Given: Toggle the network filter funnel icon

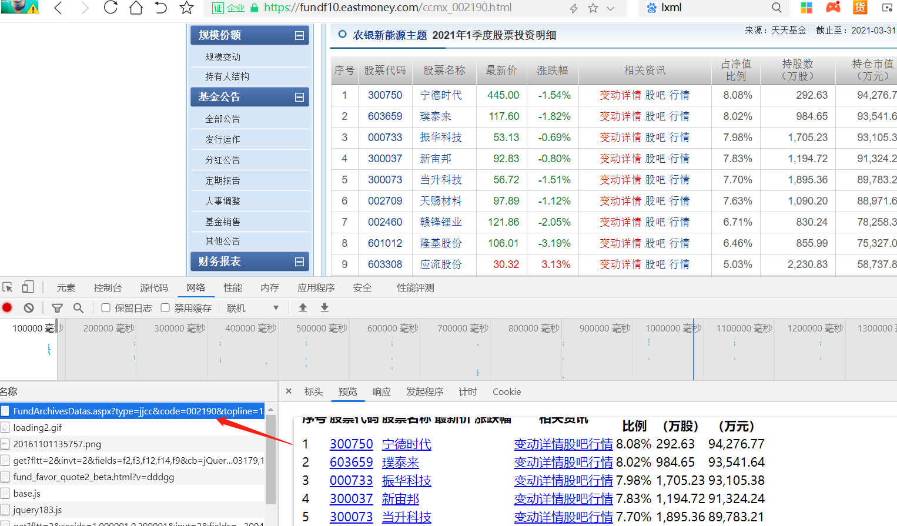Looking at the screenshot, I should point(57,308).
